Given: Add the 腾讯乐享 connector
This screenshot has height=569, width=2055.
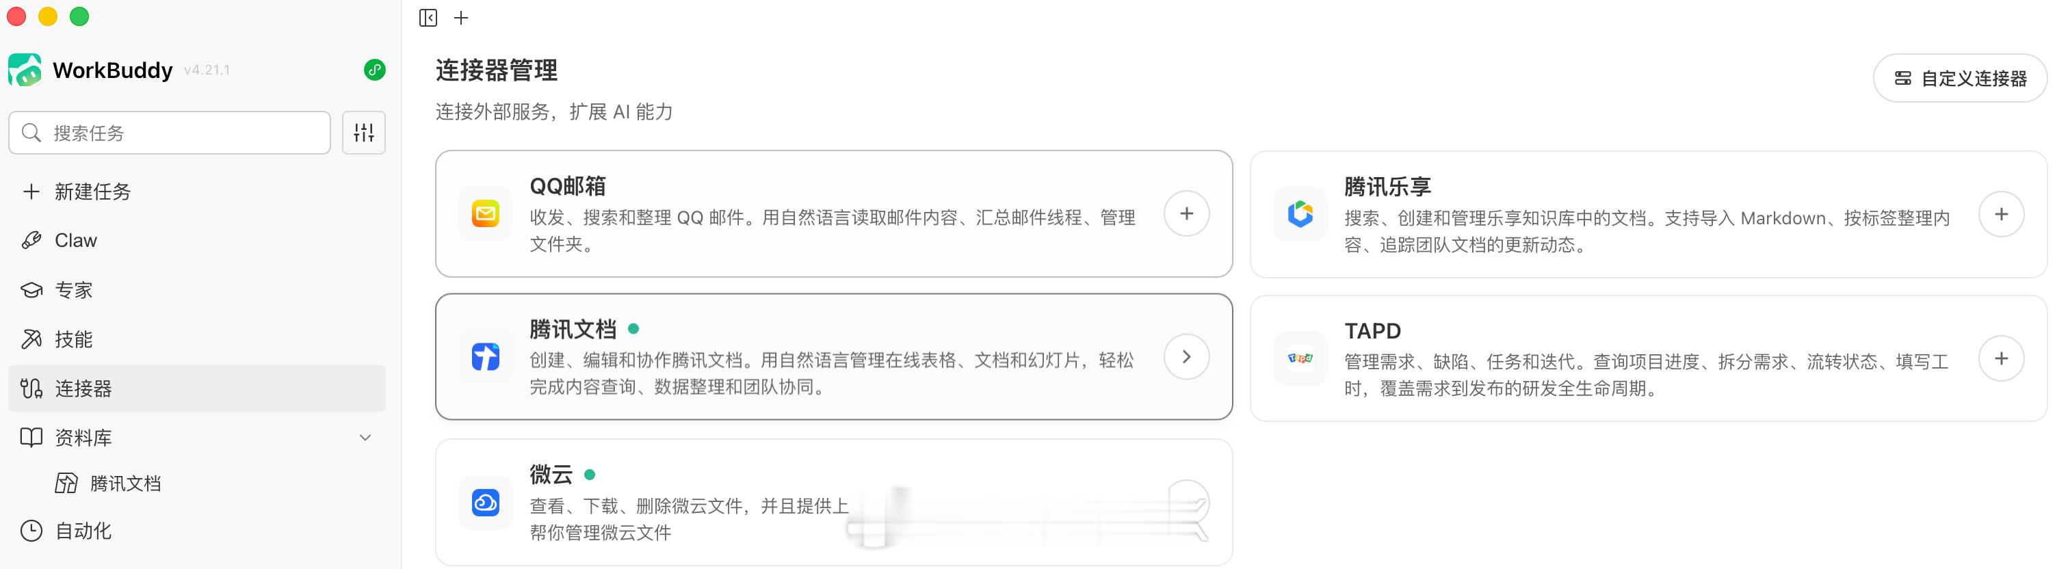Looking at the screenshot, I should 2002,213.
